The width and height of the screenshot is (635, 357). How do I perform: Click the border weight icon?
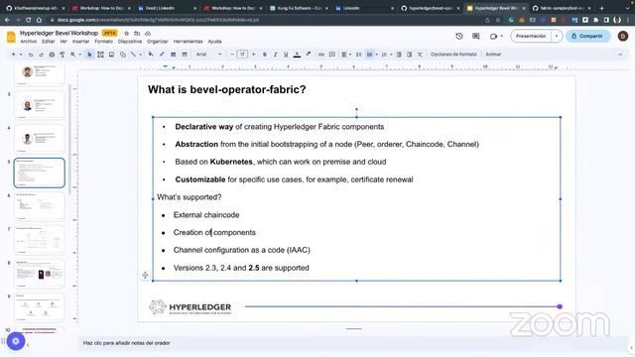point(173,55)
